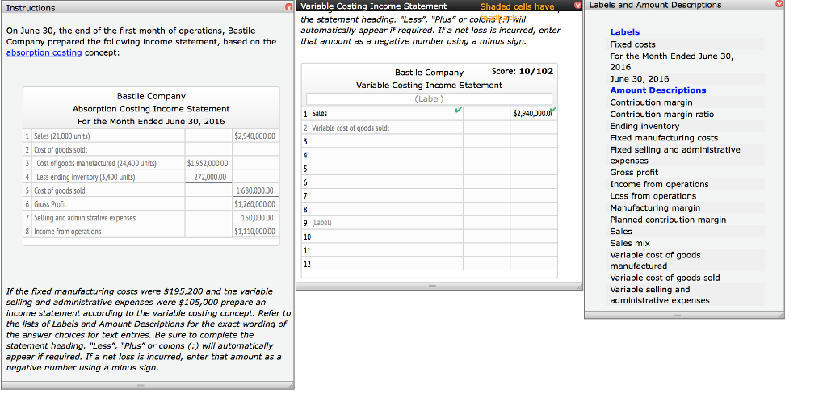Select the description cell in row 4
This screenshot has width=827, height=414.
coord(386,155)
